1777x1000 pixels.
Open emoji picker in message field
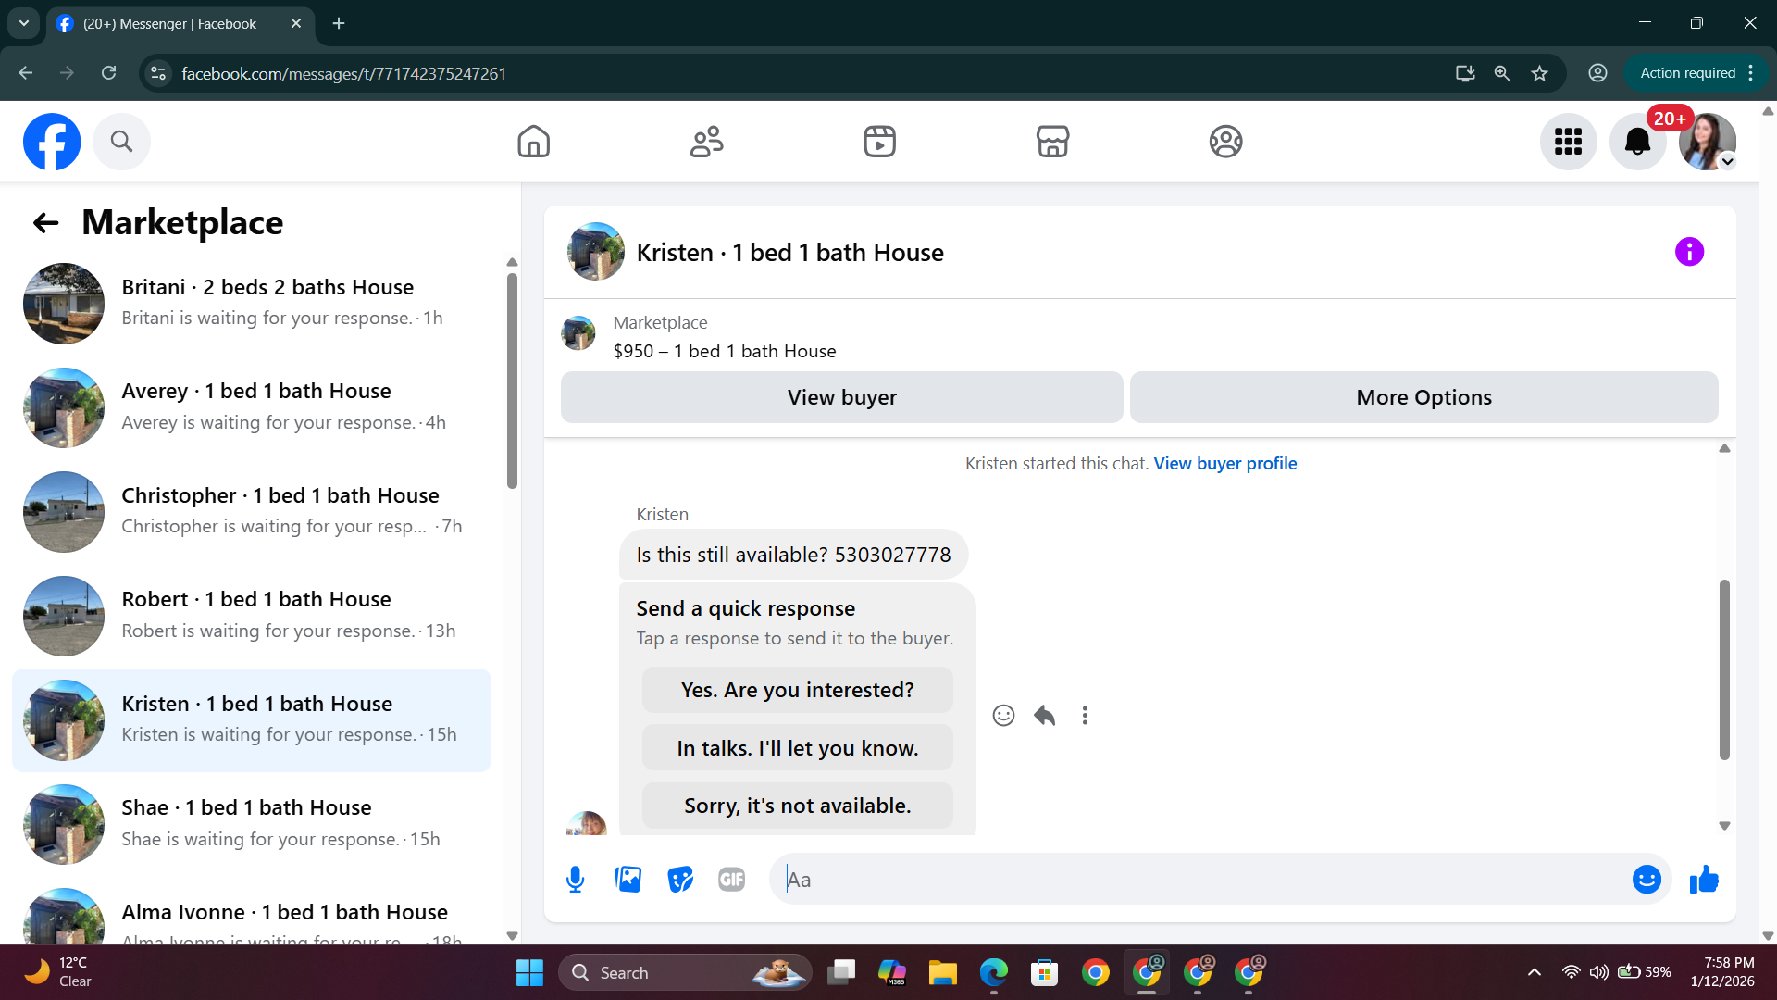coord(1646,879)
